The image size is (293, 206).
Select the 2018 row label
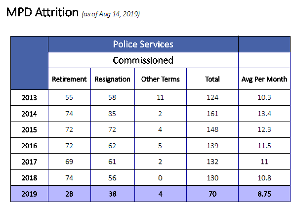coord(29,178)
